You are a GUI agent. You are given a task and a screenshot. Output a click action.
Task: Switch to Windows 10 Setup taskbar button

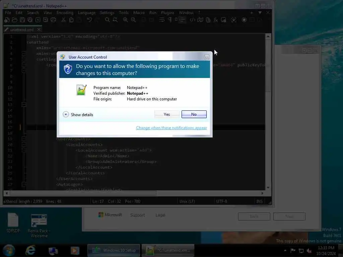(x=114, y=250)
